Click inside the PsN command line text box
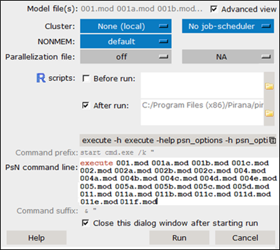Image resolution: width=280 pixels, height=250 pixels. point(178,182)
